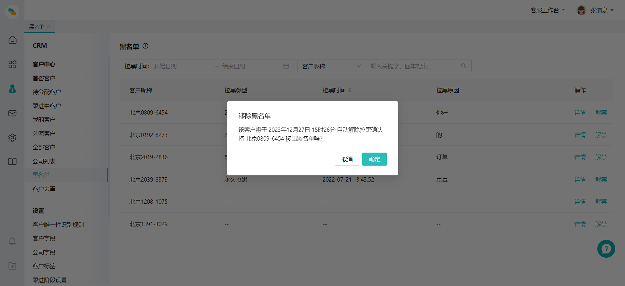Select the CRM customer icon

pyautogui.click(x=12, y=89)
